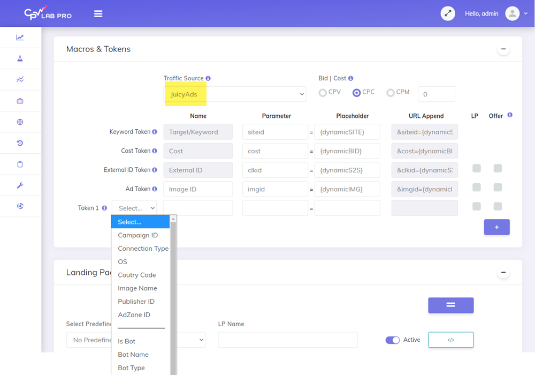Screen dimensions: 535x375
Task: Click the globe icon in the sidebar
Action: [20, 122]
